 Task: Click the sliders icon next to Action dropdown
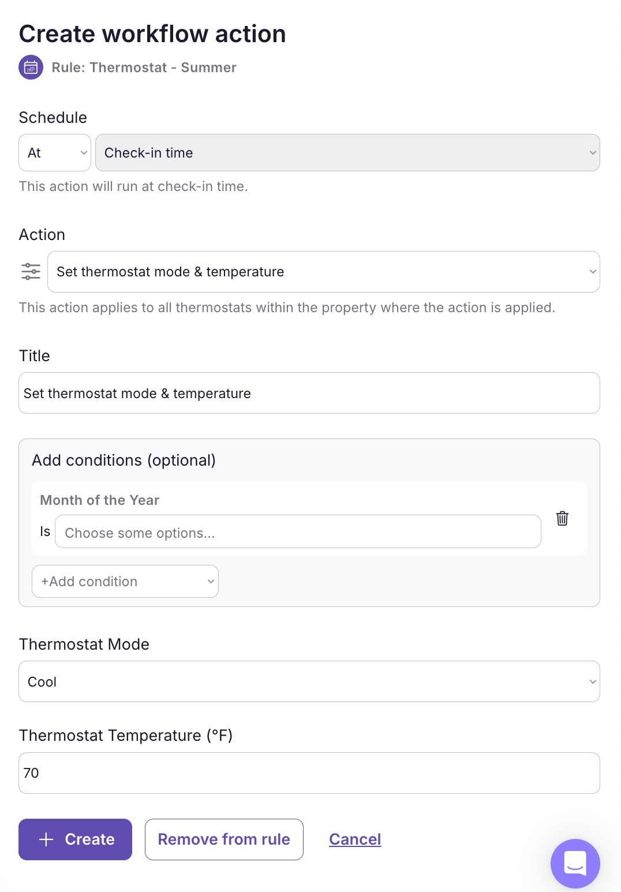tap(31, 271)
